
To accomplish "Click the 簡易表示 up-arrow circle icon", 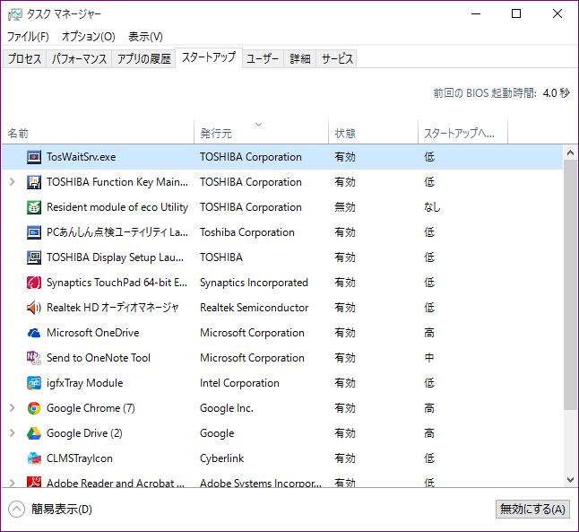I will pyautogui.click(x=16, y=510).
